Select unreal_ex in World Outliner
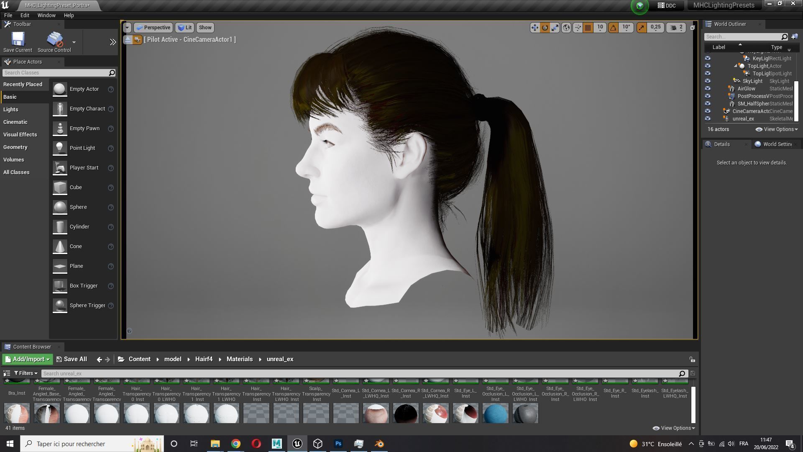The height and width of the screenshot is (452, 803). pos(743,119)
